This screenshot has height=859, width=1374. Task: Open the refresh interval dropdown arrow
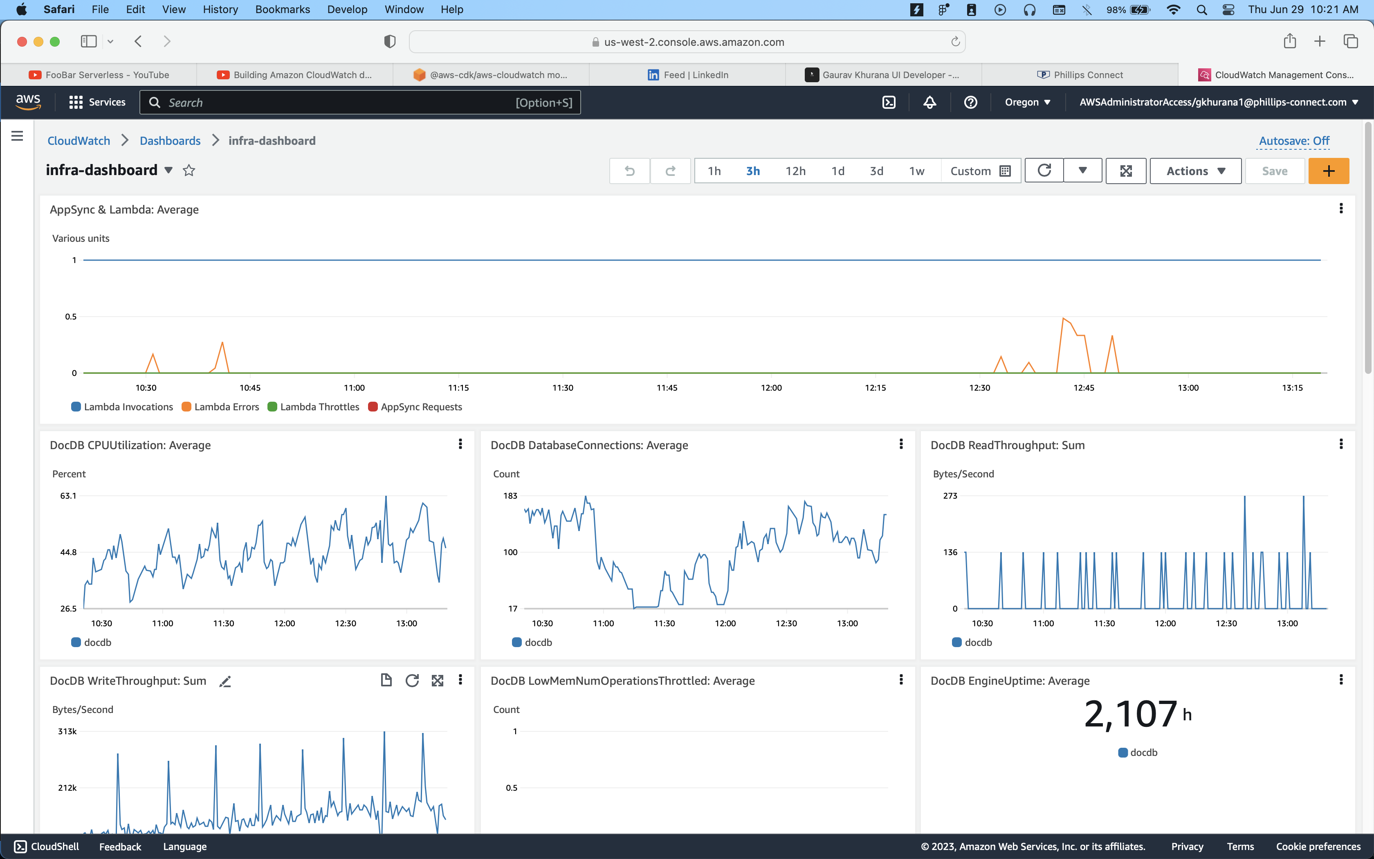click(1083, 171)
